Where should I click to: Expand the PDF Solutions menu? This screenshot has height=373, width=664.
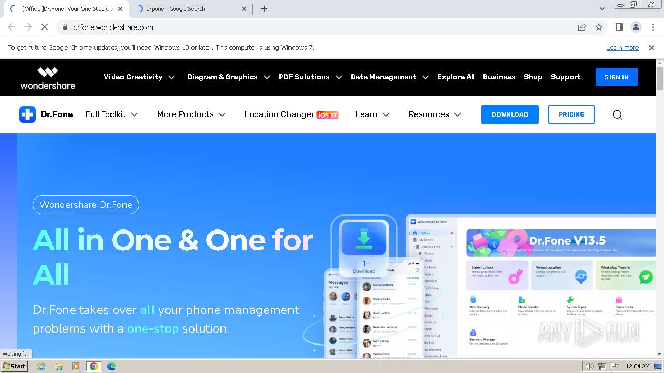click(x=310, y=77)
